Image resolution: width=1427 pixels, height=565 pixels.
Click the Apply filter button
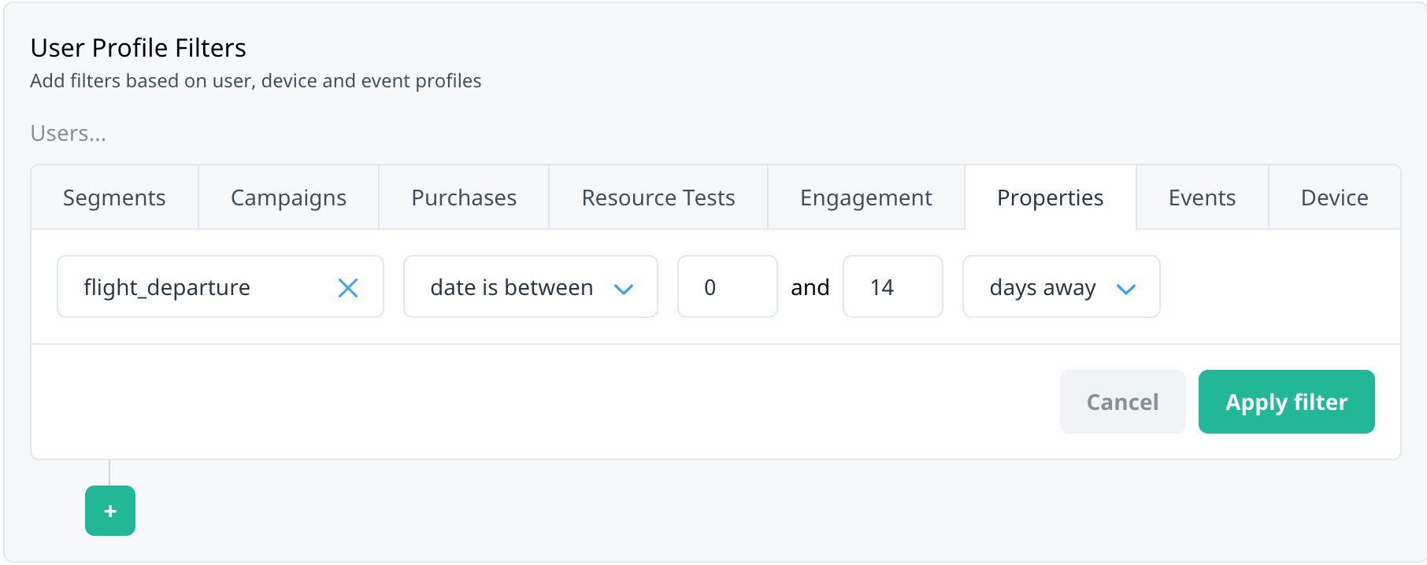(x=1287, y=401)
